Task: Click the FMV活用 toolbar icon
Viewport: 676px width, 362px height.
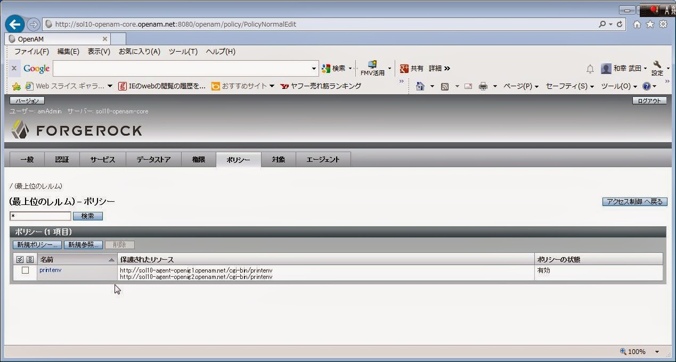Action: pos(372,68)
